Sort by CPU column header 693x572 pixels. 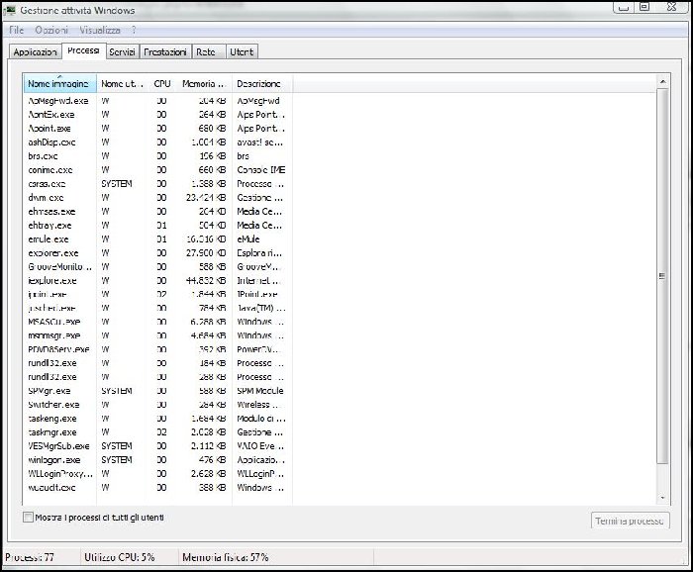tap(162, 83)
